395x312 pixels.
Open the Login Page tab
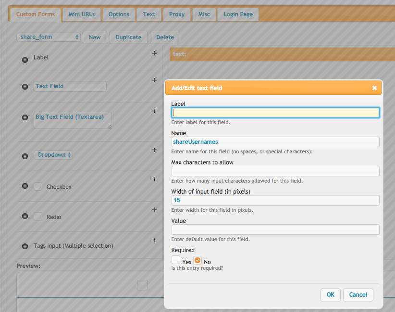(x=238, y=14)
